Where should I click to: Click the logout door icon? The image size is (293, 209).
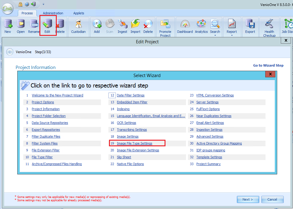[x=33, y=4]
